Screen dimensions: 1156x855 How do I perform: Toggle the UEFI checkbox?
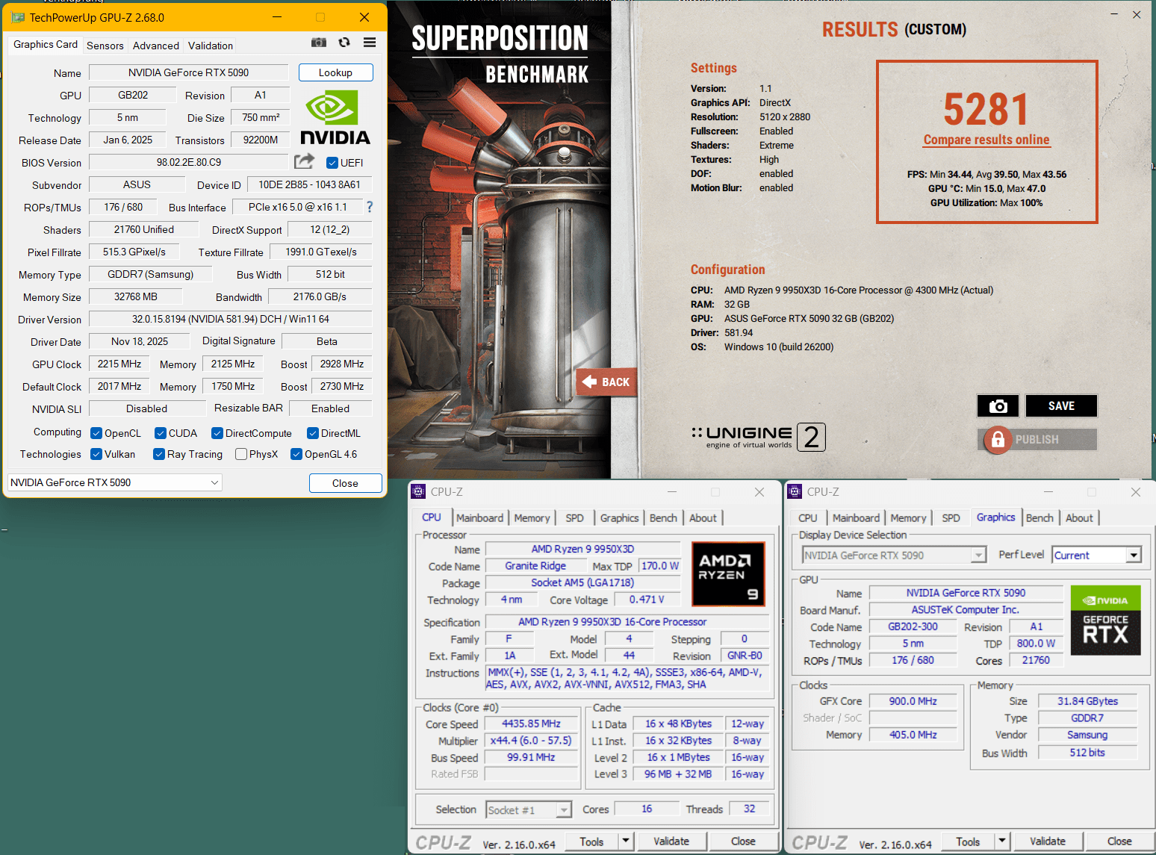(x=332, y=163)
